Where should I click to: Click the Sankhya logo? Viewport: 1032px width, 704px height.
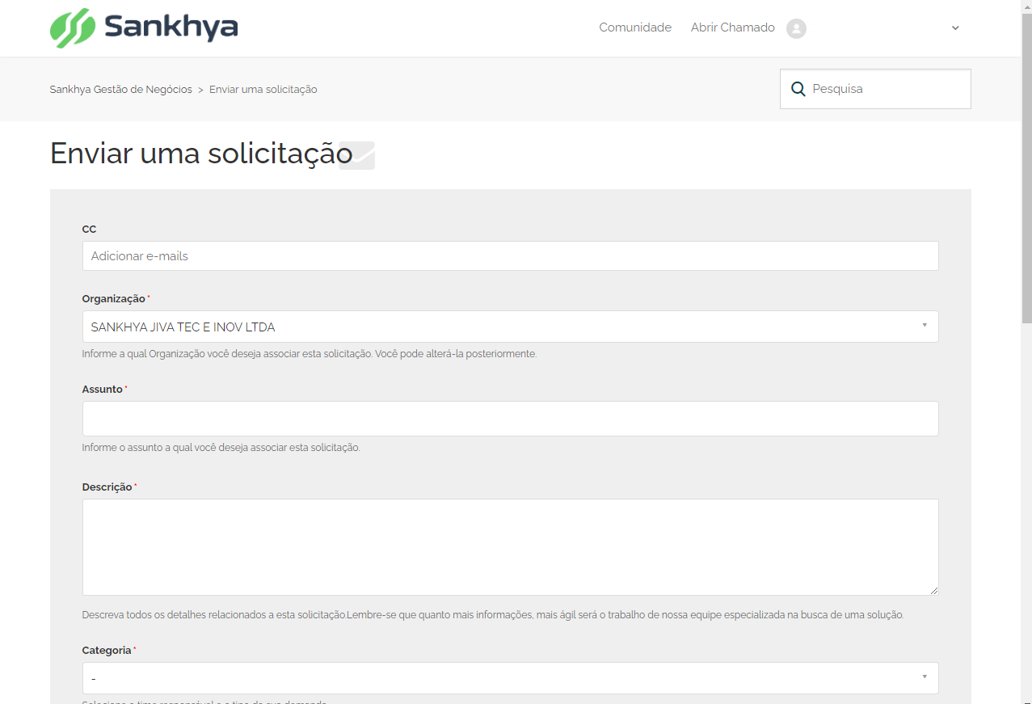[144, 28]
